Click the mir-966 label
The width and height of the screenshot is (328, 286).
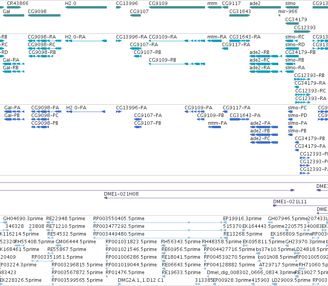288,12
